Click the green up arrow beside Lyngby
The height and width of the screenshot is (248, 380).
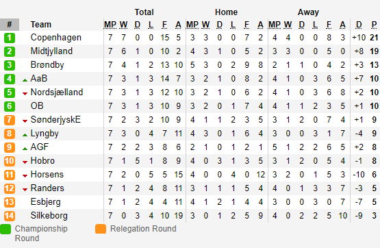[x=25, y=135]
